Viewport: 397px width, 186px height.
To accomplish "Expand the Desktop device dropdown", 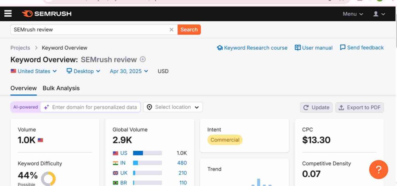I will pos(84,71).
